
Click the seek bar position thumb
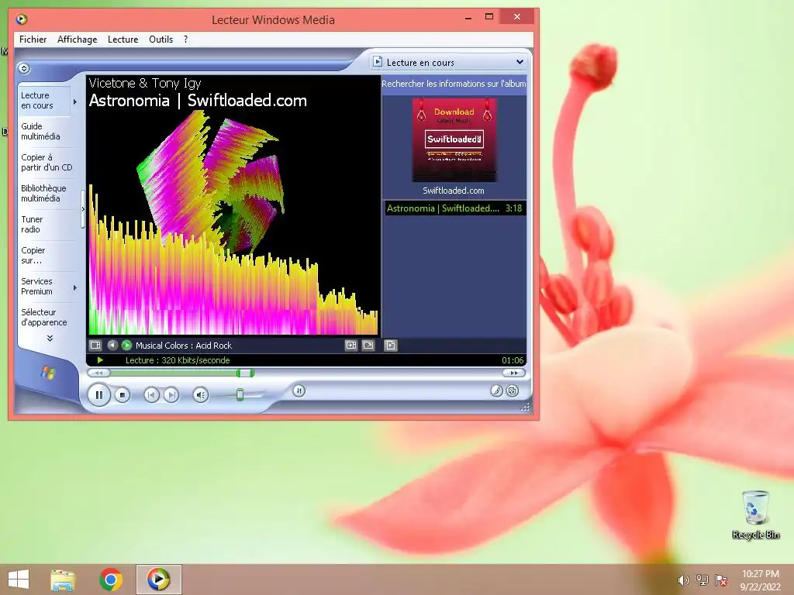click(x=245, y=373)
